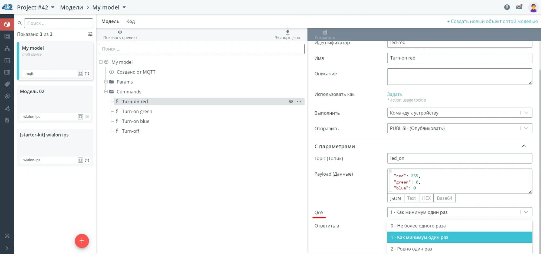Open the list filter settings icon

(x=90, y=34)
